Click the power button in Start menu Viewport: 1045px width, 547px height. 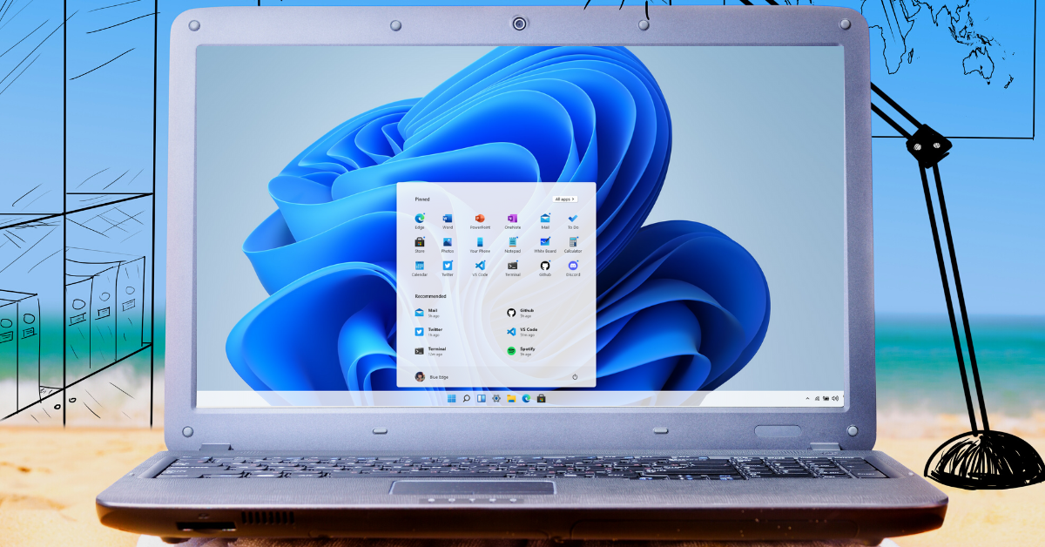[x=575, y=376]
